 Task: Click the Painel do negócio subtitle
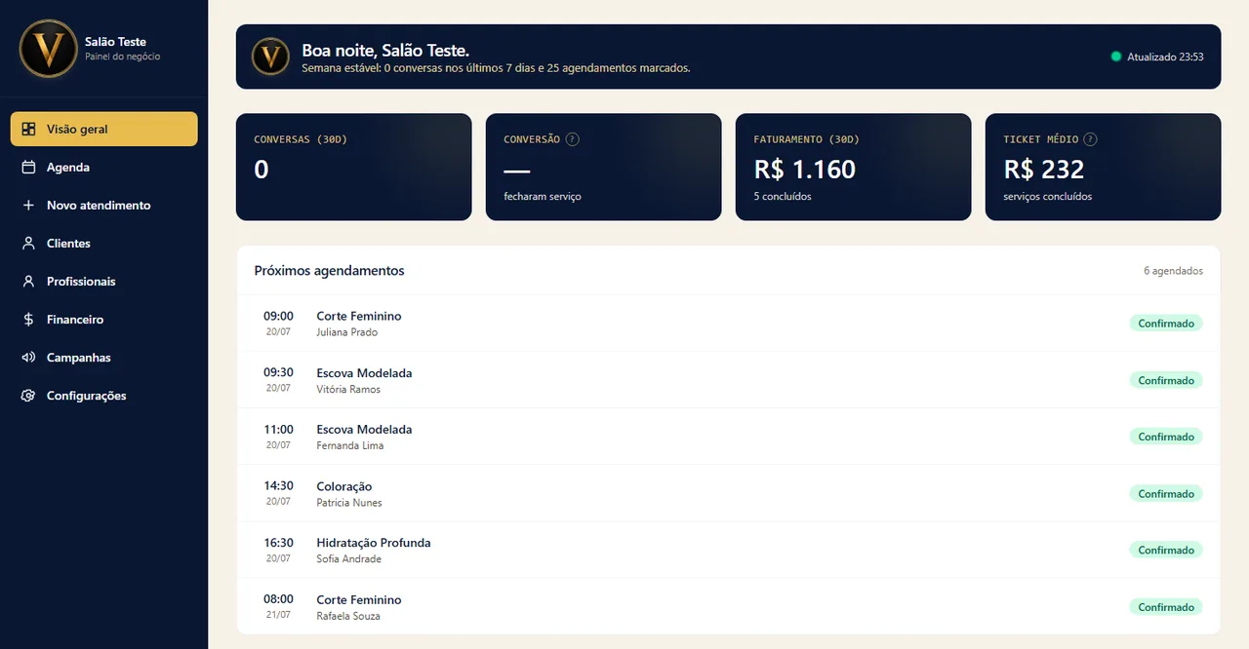[123, 57]
